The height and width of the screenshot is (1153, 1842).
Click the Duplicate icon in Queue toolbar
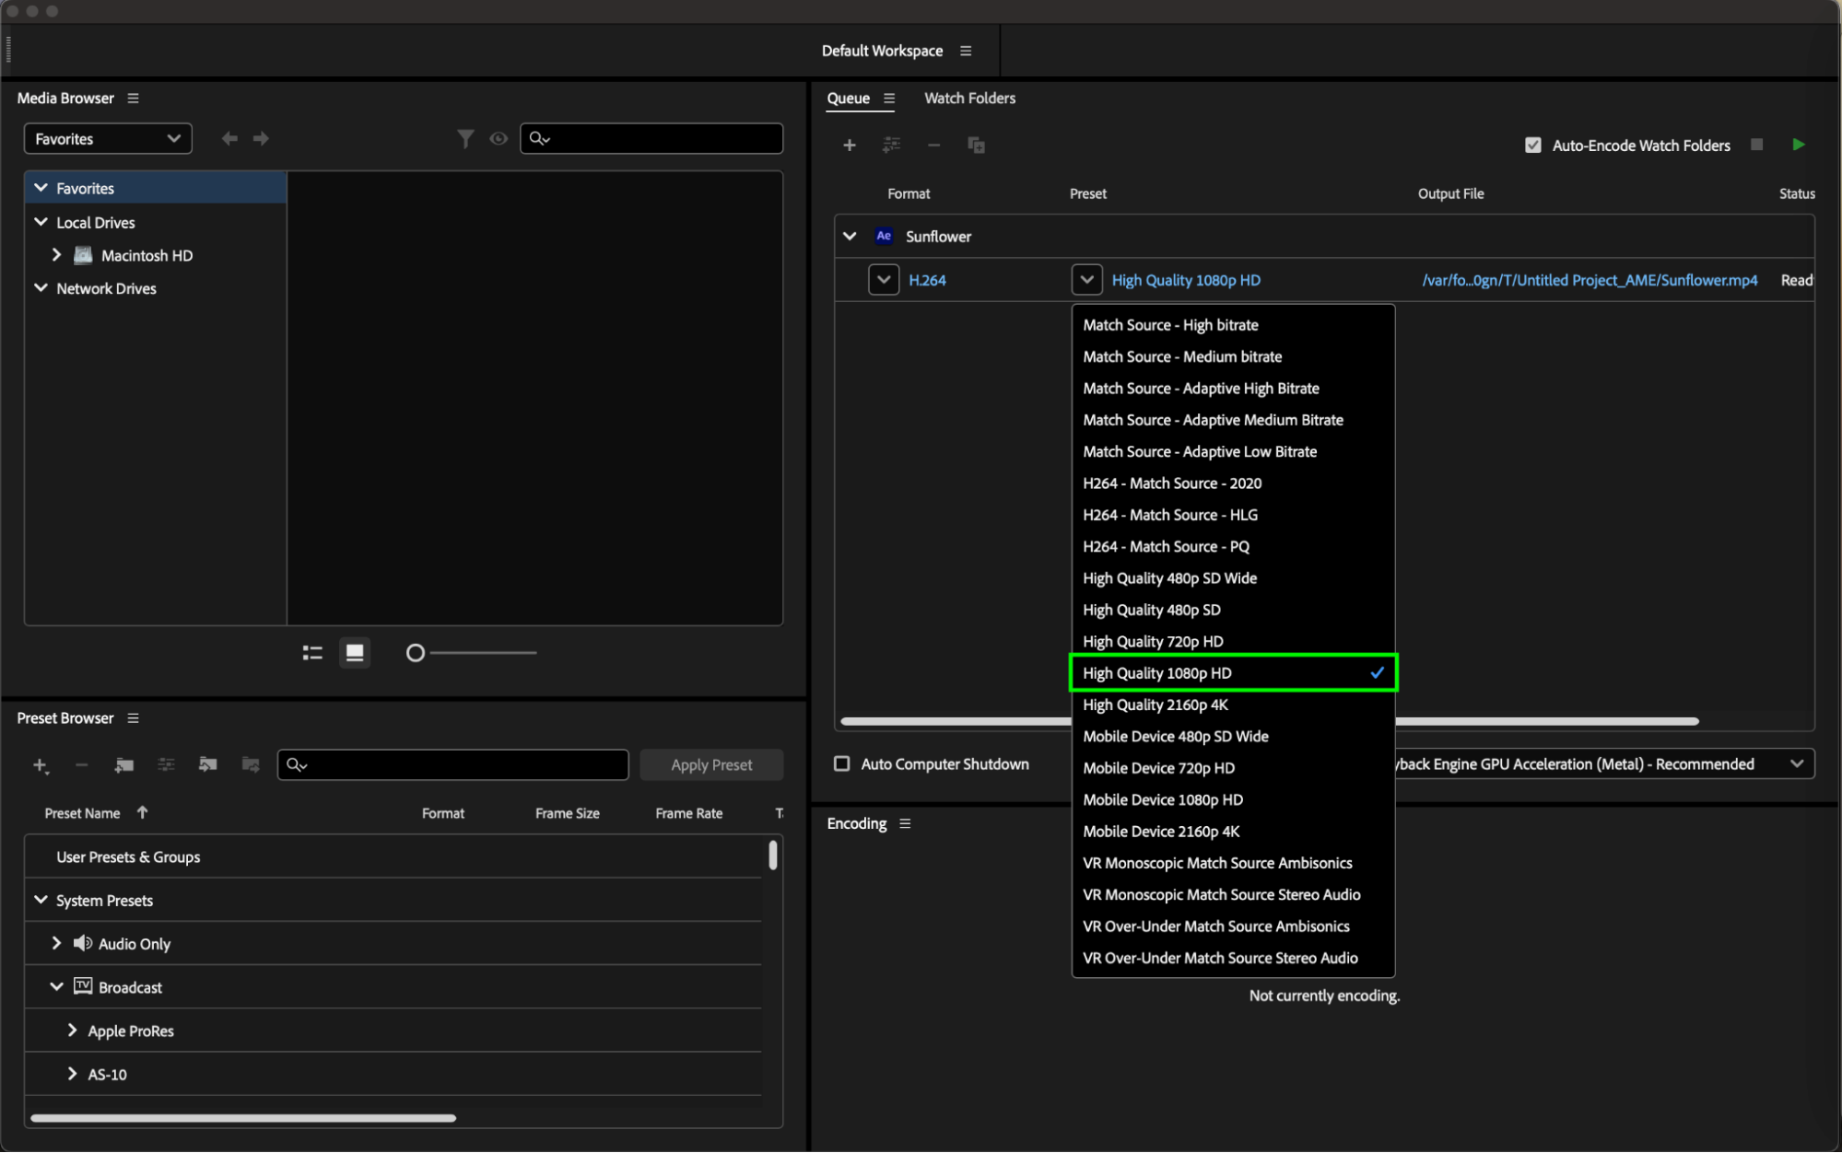pos(976,146)
